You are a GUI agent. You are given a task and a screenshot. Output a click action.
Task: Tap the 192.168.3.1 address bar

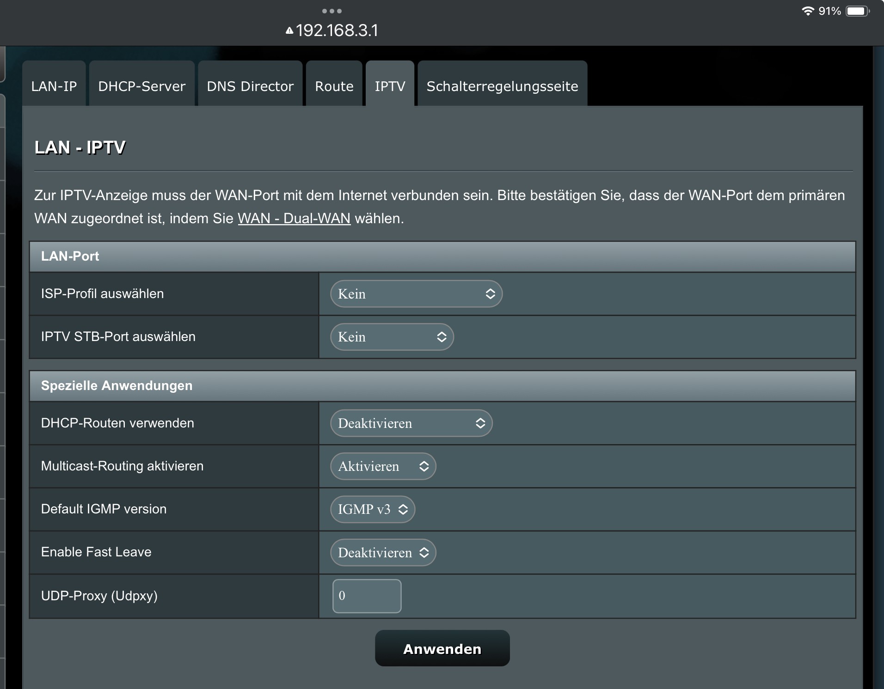coord(337,30)
